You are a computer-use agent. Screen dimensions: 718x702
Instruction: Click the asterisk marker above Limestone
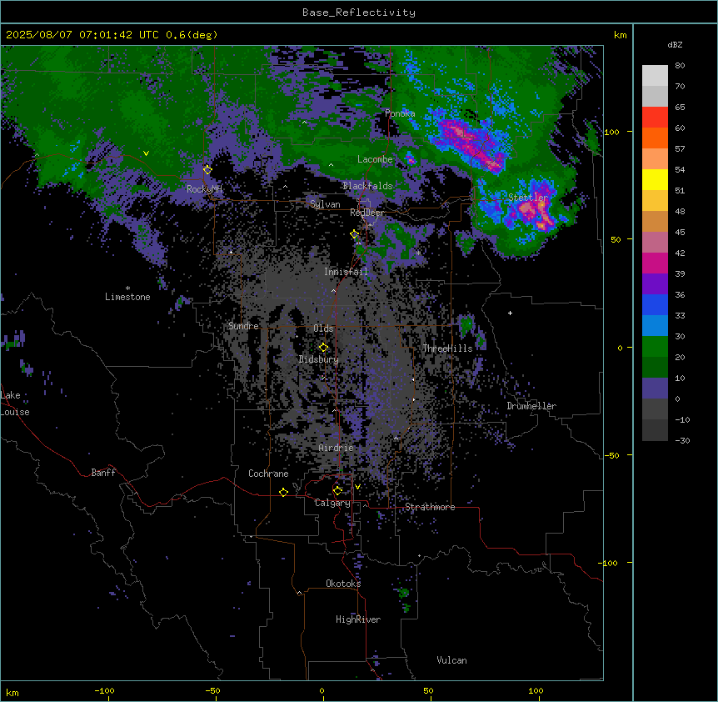[127, 288]
